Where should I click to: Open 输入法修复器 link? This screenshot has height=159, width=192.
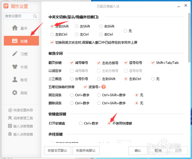point(20,134)
